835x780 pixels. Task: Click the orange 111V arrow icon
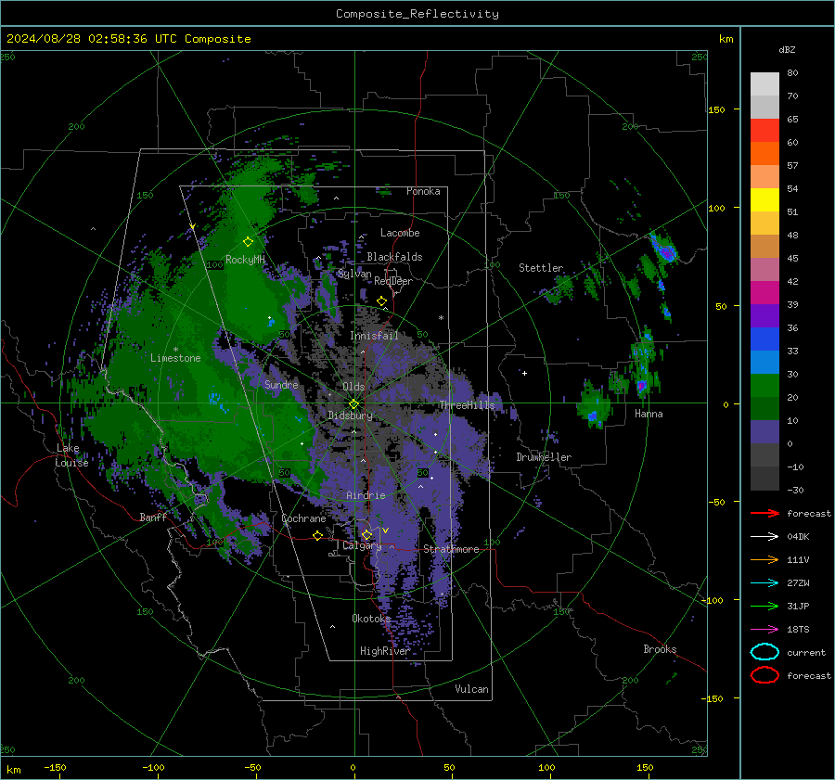tap(764, 559)
